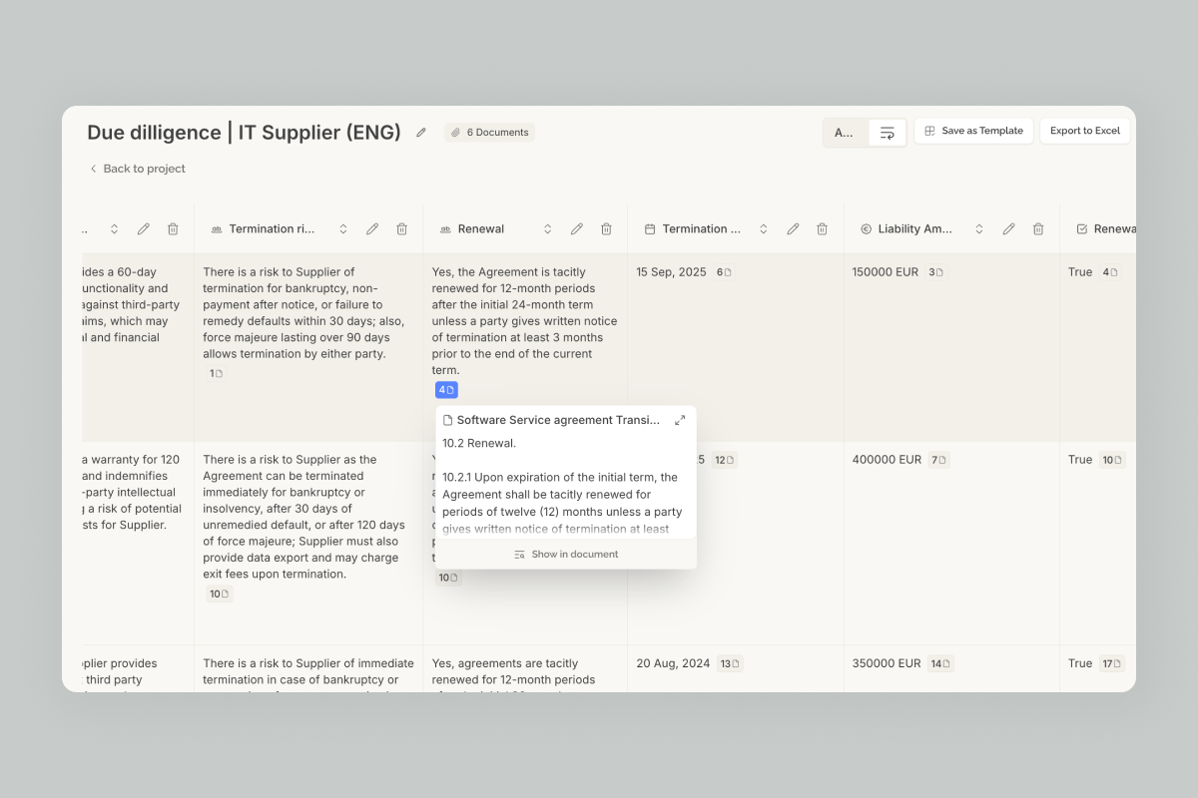Sort the partially hidden leftmost column
The height and width of the screenshot is (798, 1198).
click(x=114, y=229)
